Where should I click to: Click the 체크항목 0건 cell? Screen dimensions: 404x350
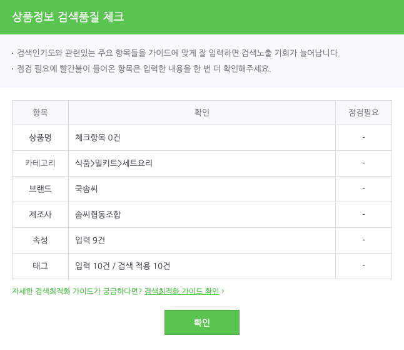point(97,137)
